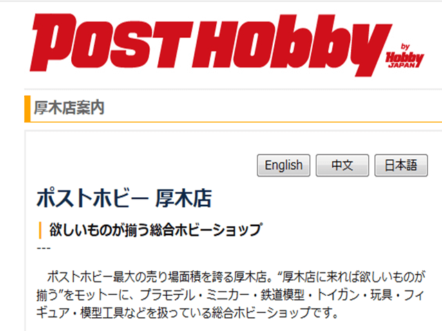
Task: Click the orange marker beside the subtitle
Action: 40,230
